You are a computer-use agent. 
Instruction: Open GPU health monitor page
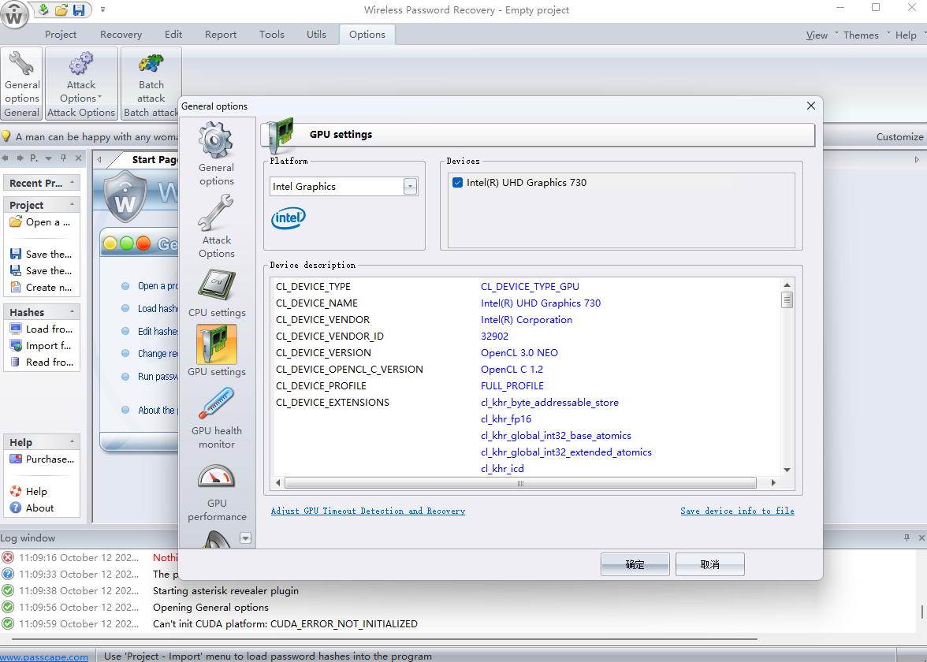[216, 418]
